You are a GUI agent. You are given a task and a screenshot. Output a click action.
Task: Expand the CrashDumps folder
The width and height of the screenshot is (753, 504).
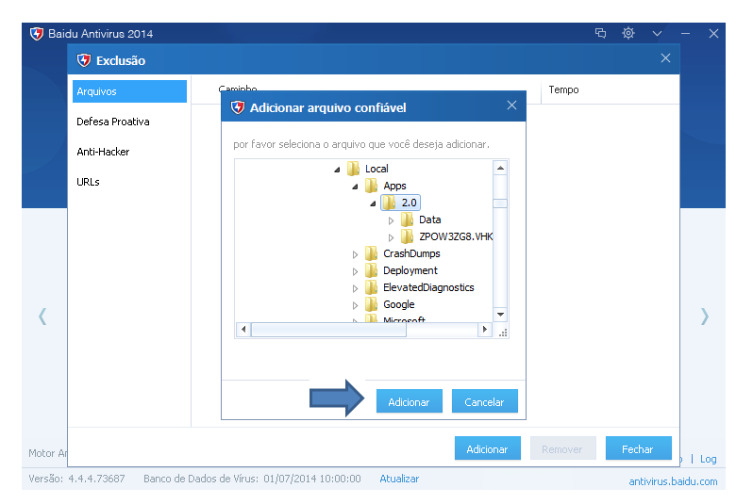coord(355,254)
